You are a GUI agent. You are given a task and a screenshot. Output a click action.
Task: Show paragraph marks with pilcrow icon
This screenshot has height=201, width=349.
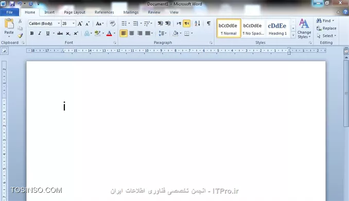coord(208,23)
